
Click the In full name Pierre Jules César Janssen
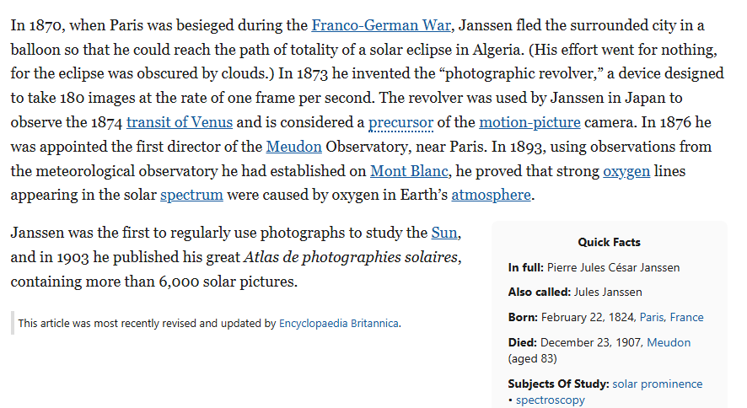613,267
